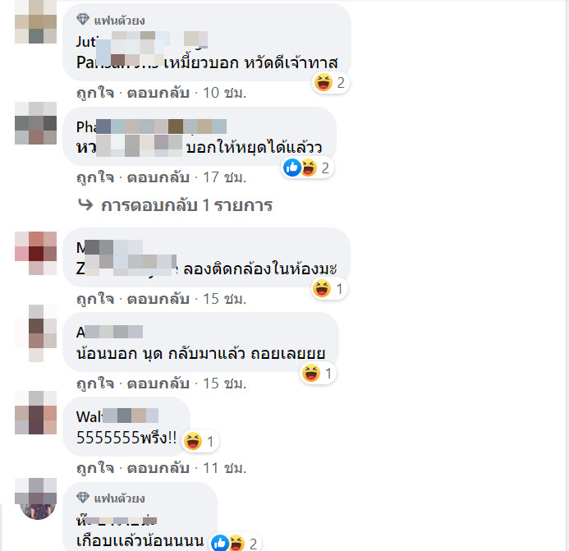Open the avatar beside the Wal... comment
This screenshot has width=569, height=551.
tap(35, 413)
